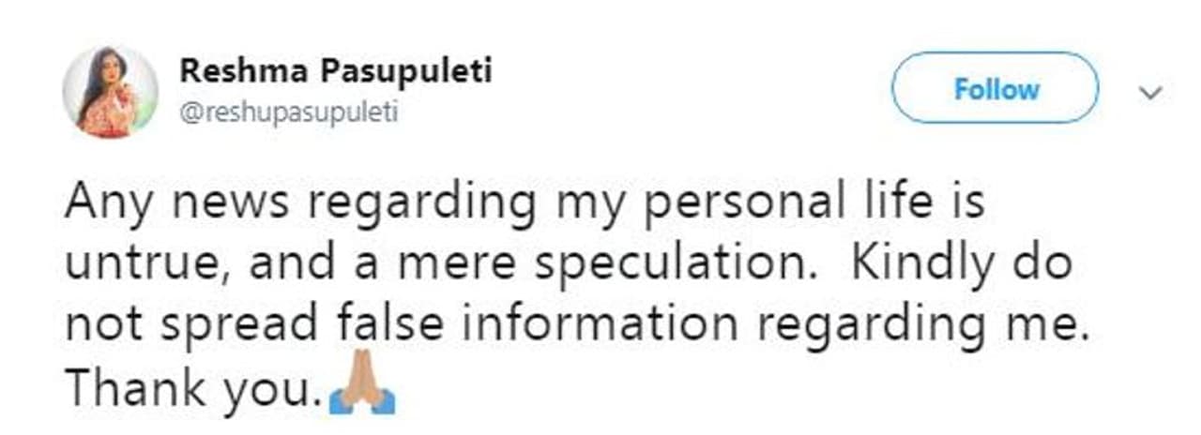Open Reshma Pasupuleti's profile picture

coord(111,92)
